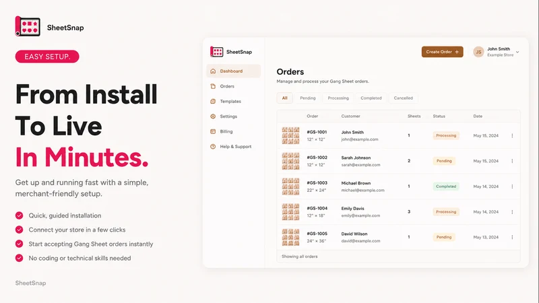The width and height of the screenshot is (539, 303).
Task: Click order number #GS-1004
Action: point(317,208)
